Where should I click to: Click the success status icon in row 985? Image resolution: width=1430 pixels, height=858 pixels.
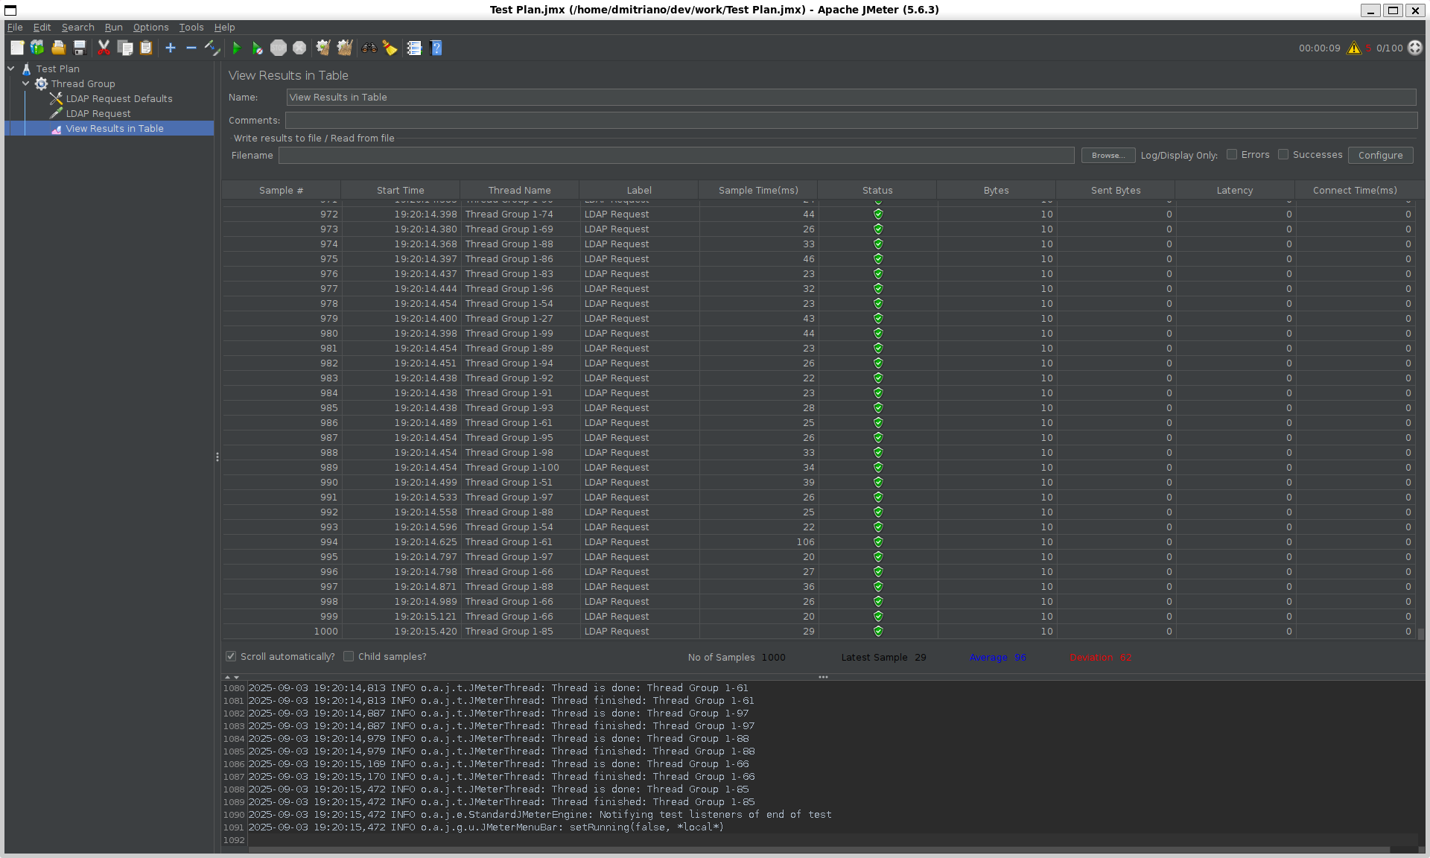878,407
